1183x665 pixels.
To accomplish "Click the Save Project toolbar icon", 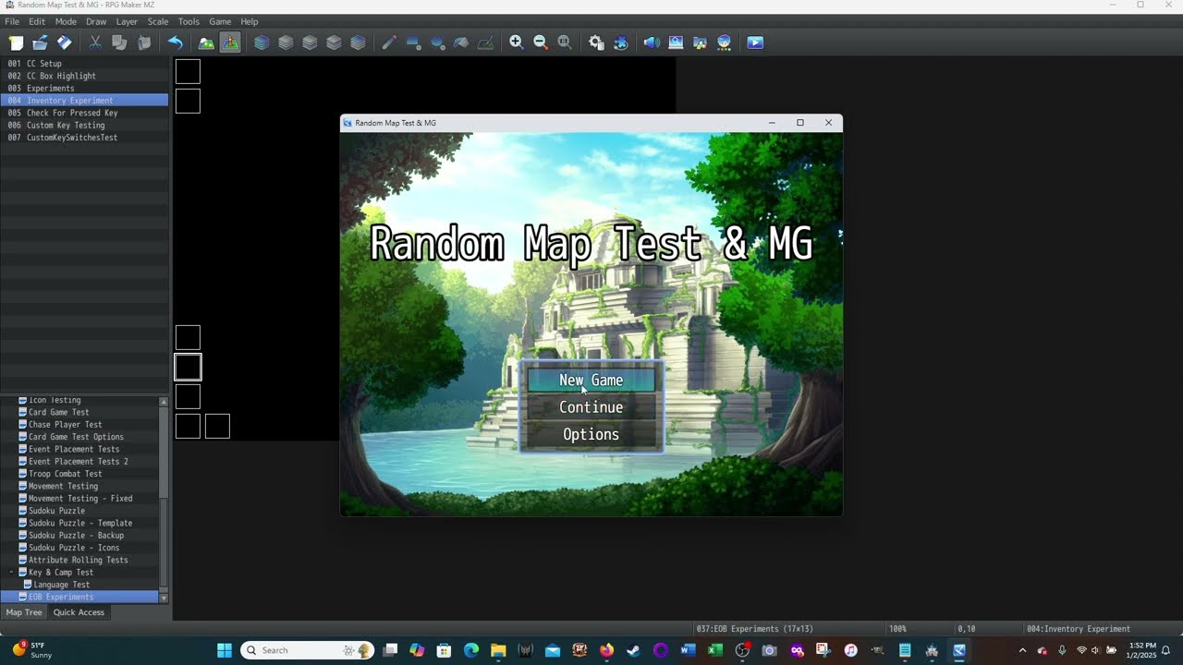I will click(x=64, y=42).
